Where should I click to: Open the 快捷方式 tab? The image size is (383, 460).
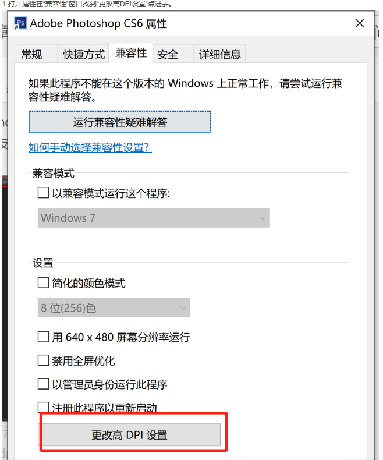point(84,55)
